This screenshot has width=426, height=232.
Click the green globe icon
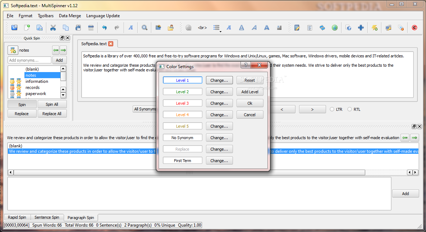335,27
